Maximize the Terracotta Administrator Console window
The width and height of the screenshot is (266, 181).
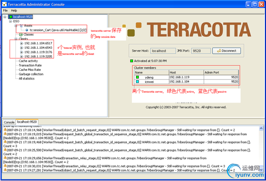pos(255,4)
